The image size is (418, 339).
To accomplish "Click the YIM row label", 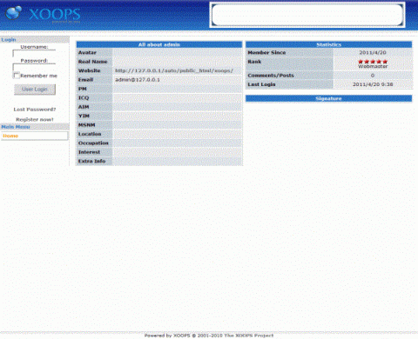I will [84, 116].
